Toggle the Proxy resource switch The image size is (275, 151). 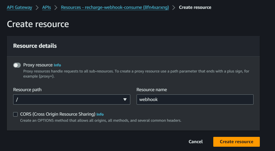pos(17,65)
